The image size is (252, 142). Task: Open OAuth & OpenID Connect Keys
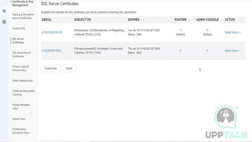(20, 68)
